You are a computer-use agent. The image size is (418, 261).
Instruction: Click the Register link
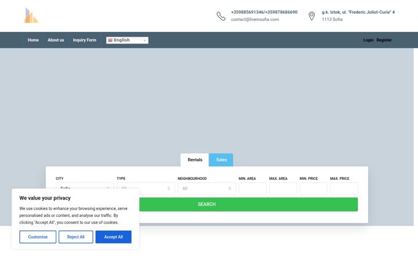tap(384, 40)
